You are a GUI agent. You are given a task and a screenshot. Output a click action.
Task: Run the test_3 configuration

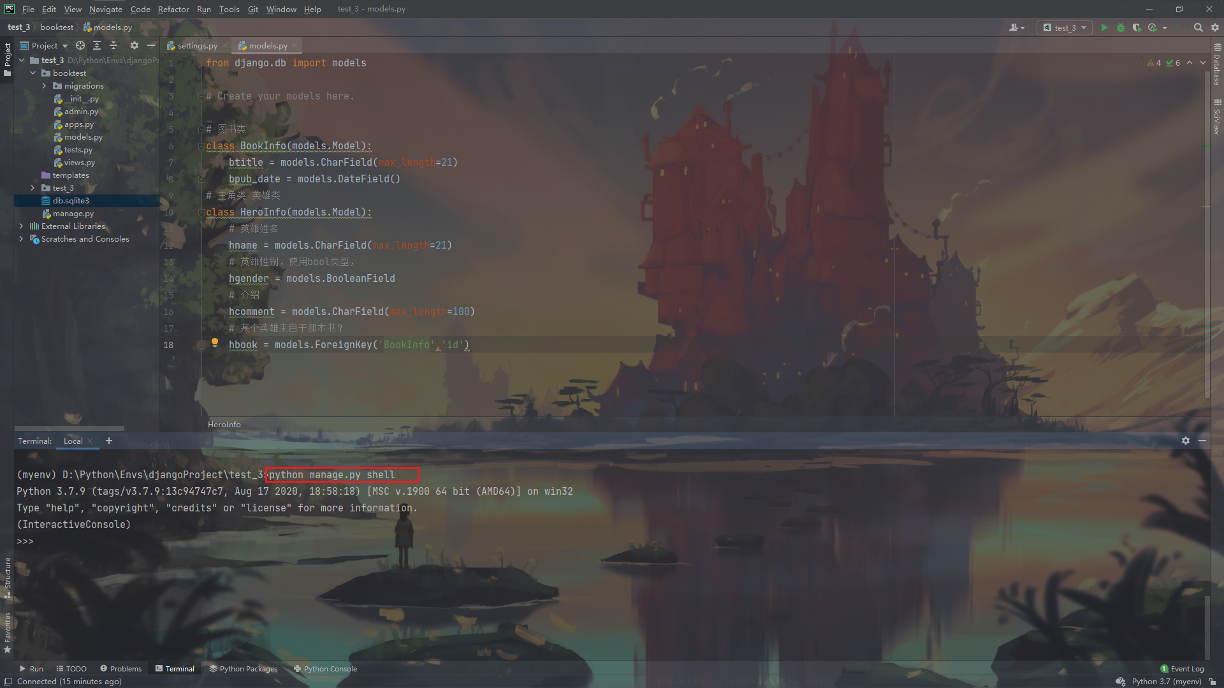[1104, 27]
